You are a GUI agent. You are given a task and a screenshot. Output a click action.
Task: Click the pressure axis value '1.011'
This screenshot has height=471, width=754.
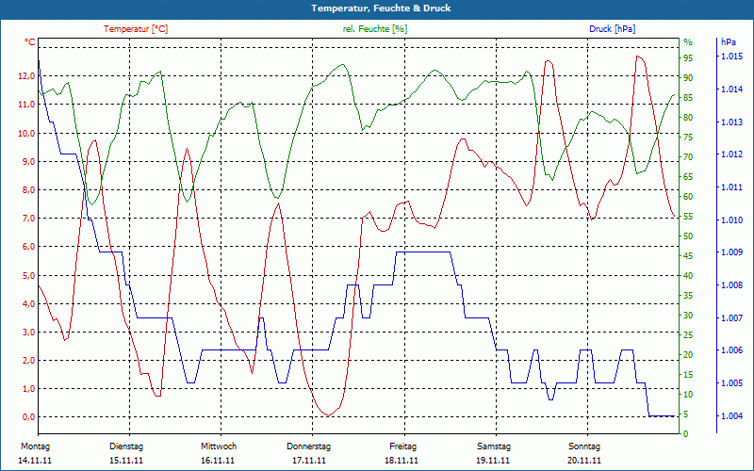pyautogui.click(x=731, y=187)
